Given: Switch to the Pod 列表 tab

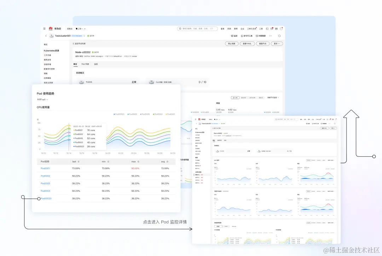Looking at the screenshot, I should (x=85, y=64).
